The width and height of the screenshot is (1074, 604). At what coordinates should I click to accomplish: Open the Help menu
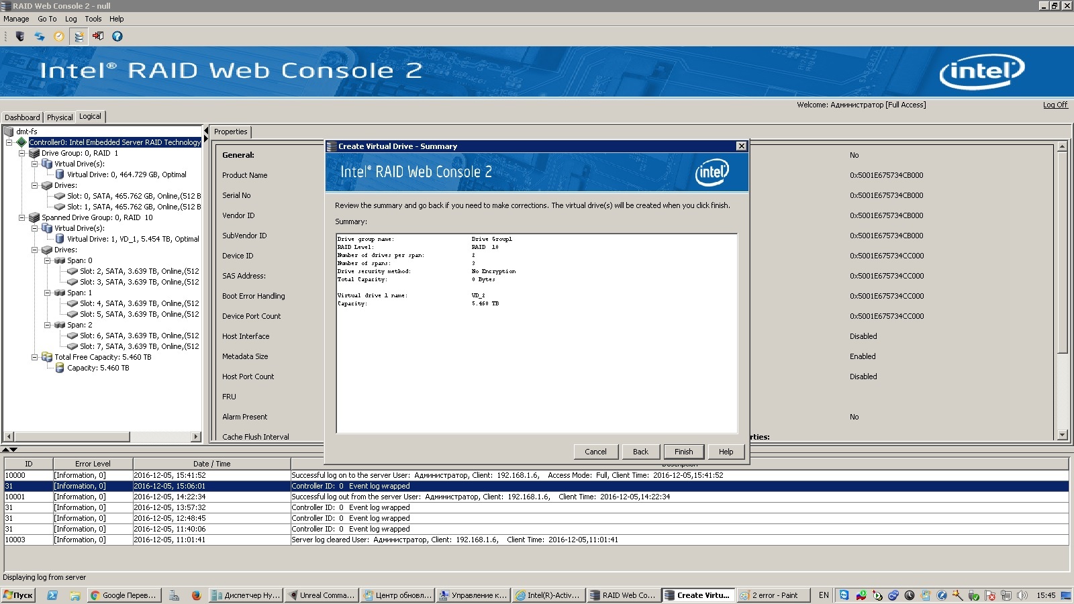pyautogui.click(x=117, y=19)
